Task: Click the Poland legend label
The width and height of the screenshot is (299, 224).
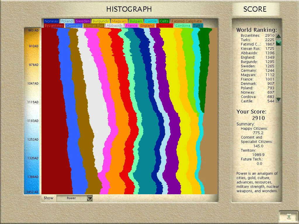Action: (x=67, y=21)
